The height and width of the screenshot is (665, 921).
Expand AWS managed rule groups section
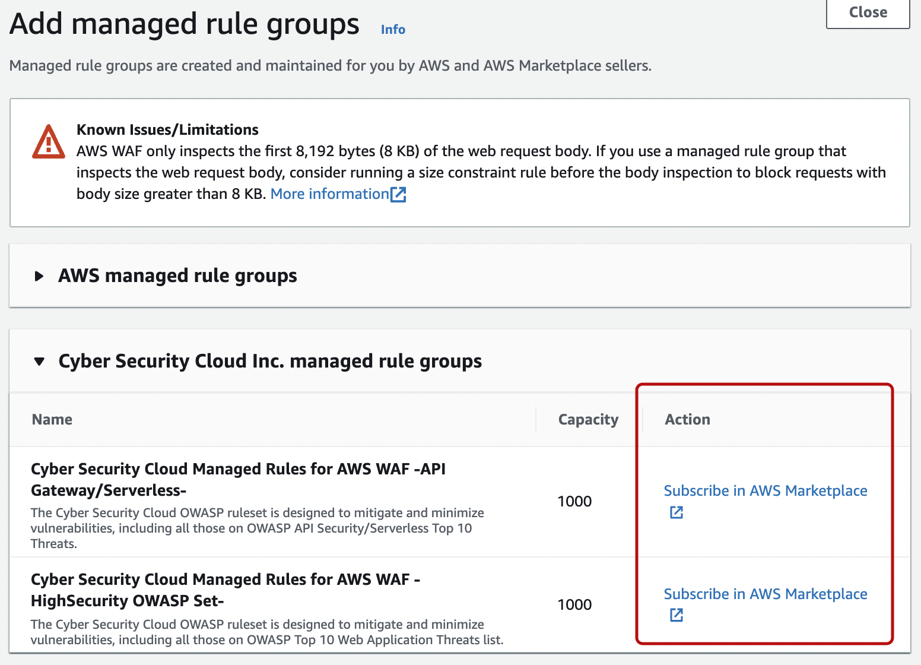[39, 276]
